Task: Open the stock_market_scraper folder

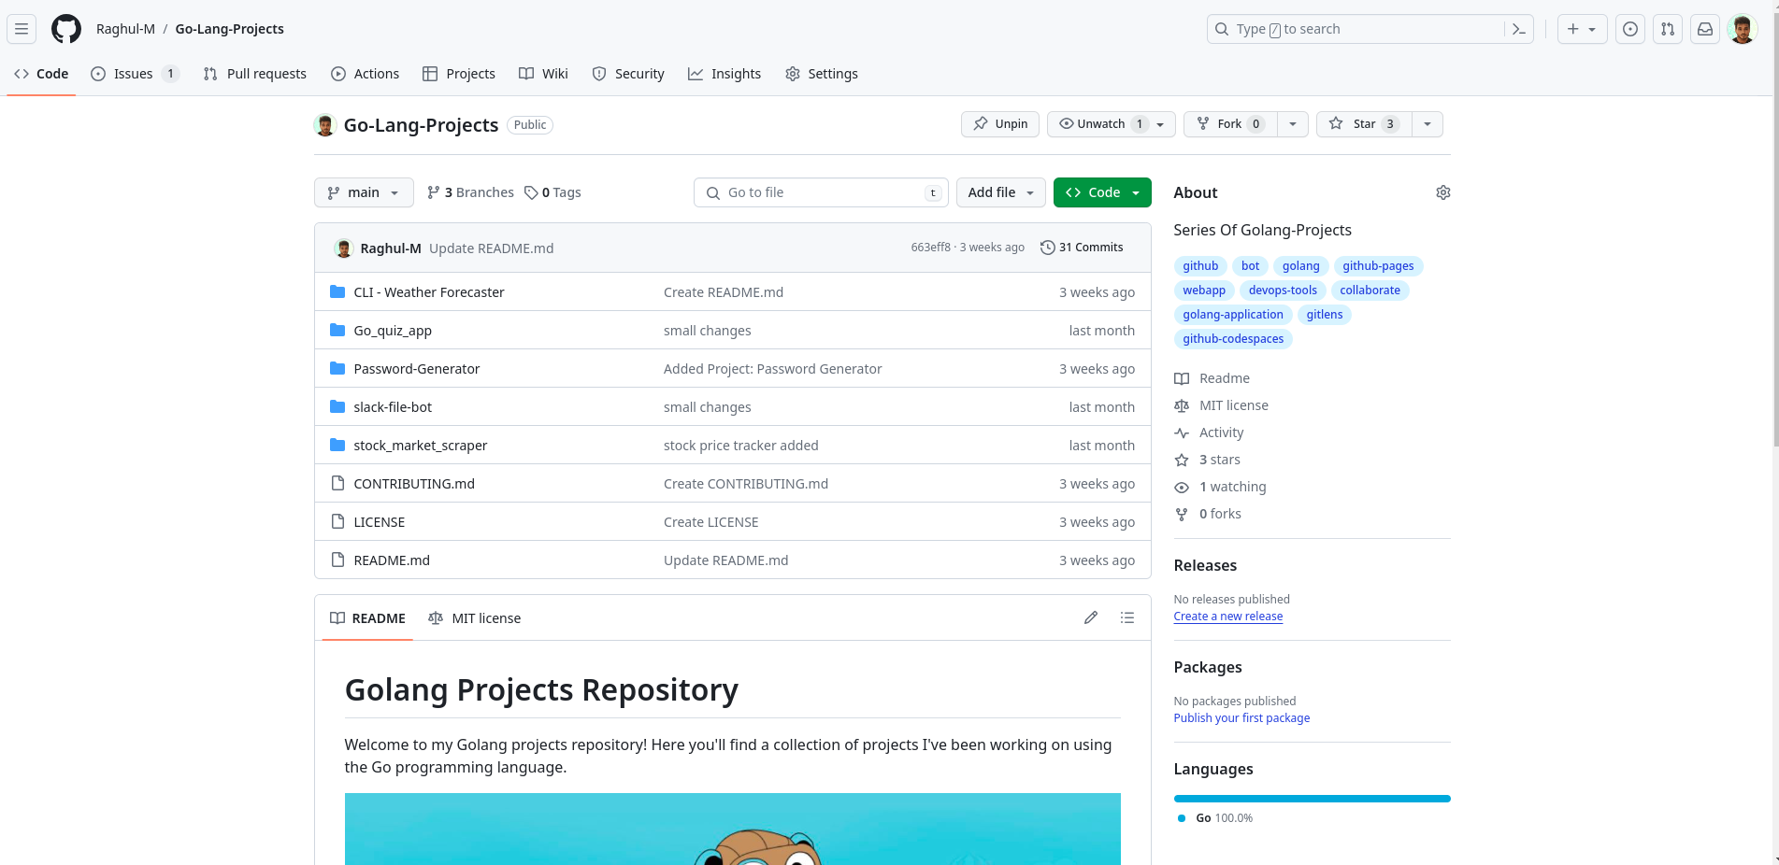Action: coord(421,446)
